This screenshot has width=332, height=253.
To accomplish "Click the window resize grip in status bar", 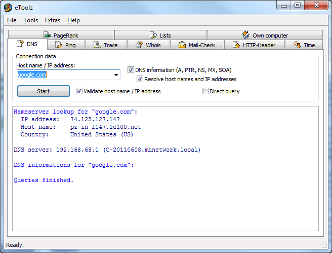I will click(325, 246).
